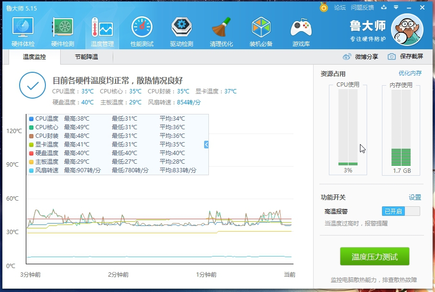This screenshot has width=435, height=292.
Task: Click the 主板温度 29℃ status reading
Action: [120, 102]
